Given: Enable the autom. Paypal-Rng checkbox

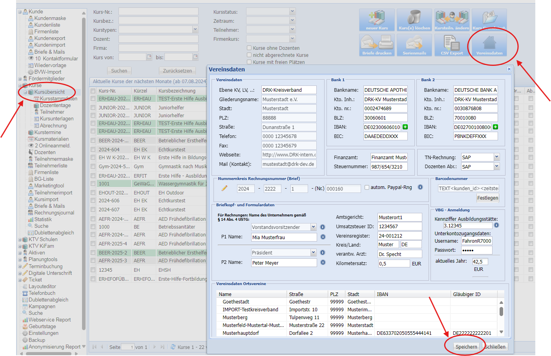Looking at the screenshot, I should tap(367, 187).
